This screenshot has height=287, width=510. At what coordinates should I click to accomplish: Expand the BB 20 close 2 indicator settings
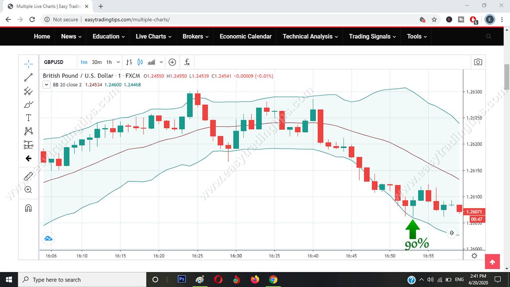click(x=46, y=85)
